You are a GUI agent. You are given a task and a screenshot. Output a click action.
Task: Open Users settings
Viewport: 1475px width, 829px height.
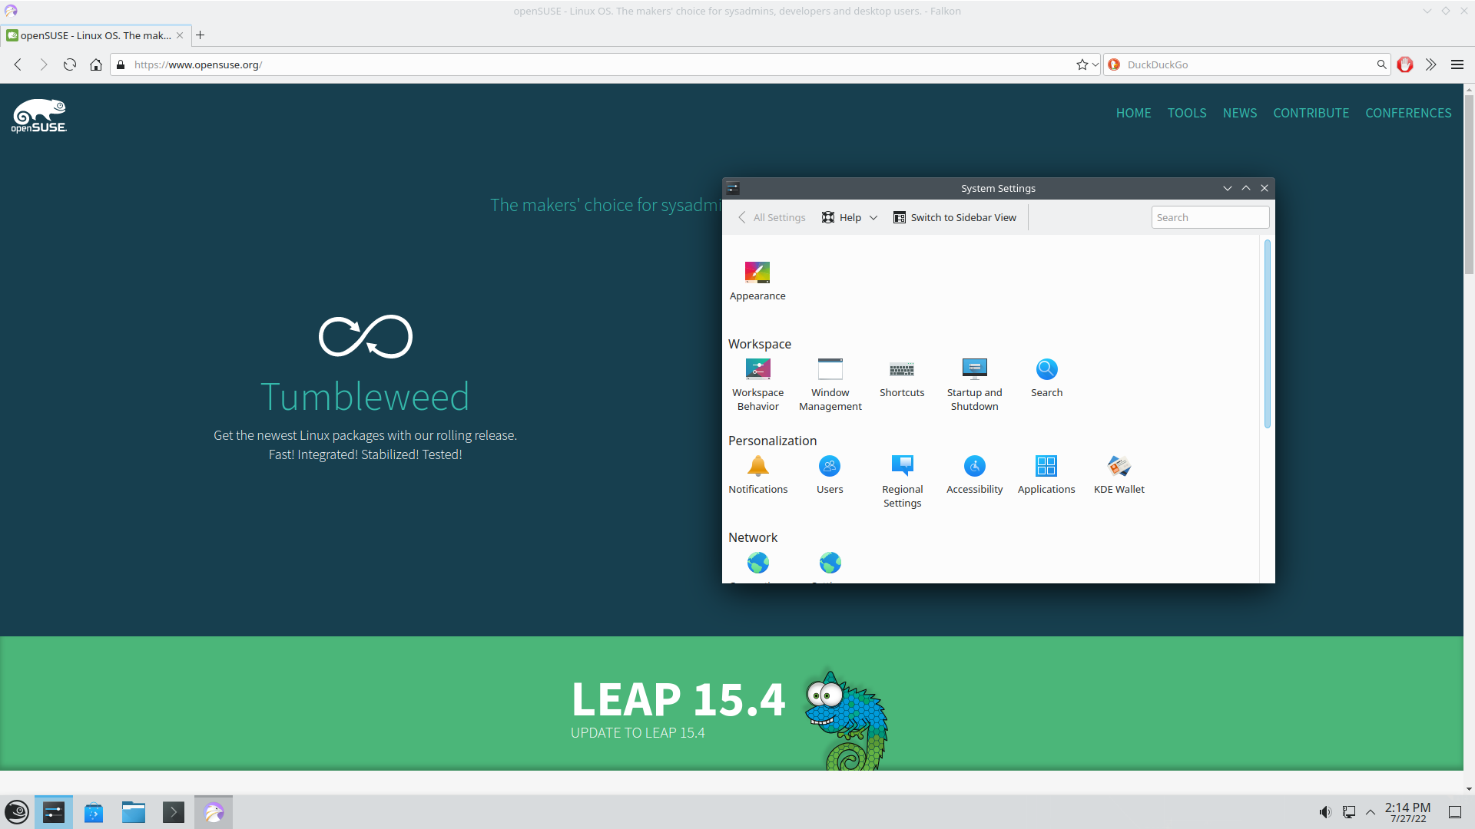point(830,475)
